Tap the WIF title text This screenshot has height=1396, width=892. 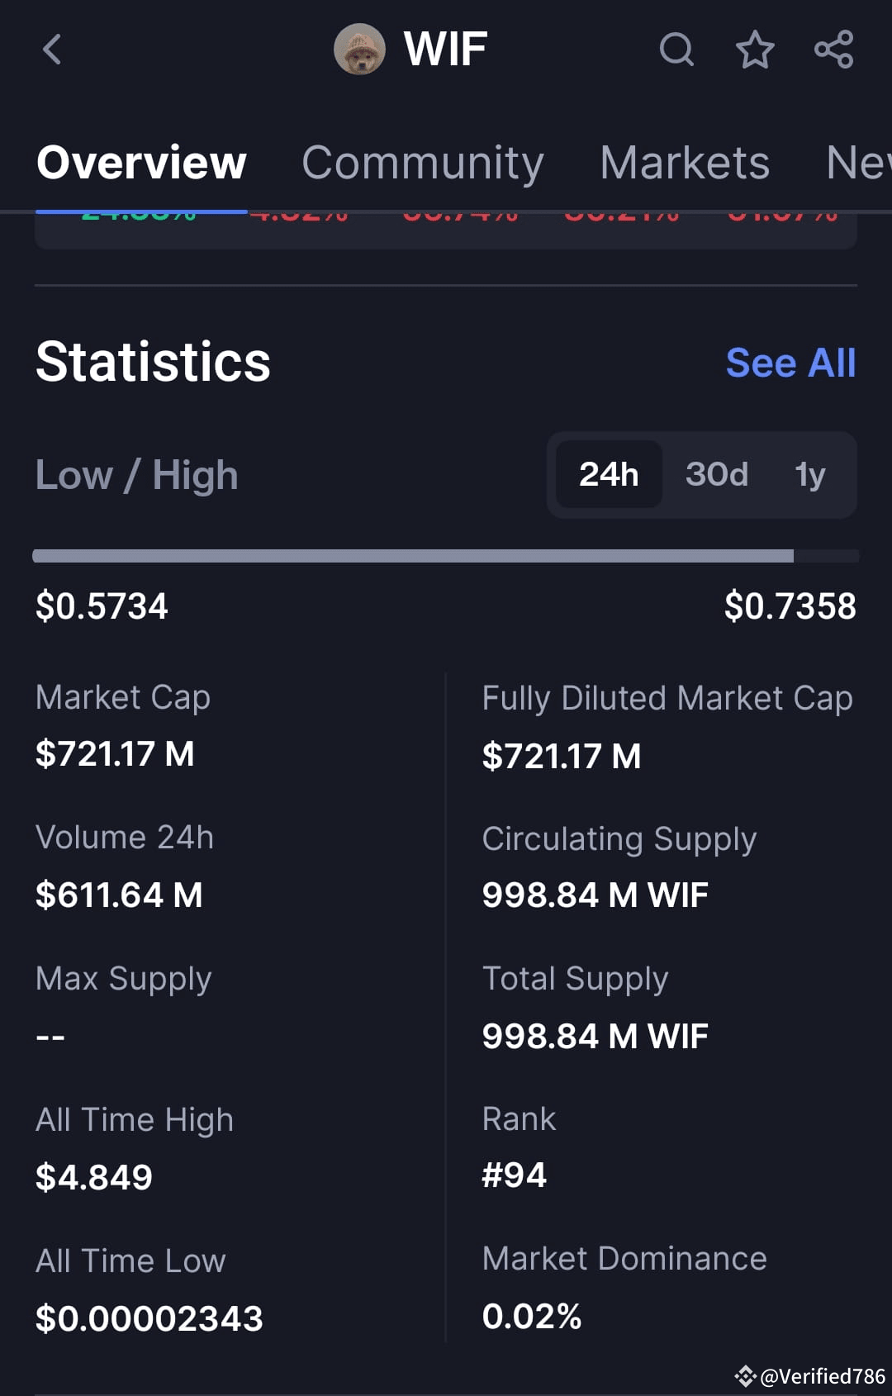pyautogui.click(x=445, y=50)
